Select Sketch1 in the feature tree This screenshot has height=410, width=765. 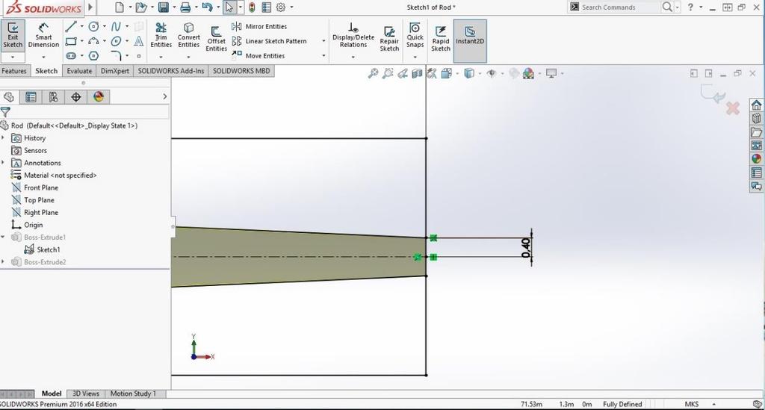tap(42, 249)
